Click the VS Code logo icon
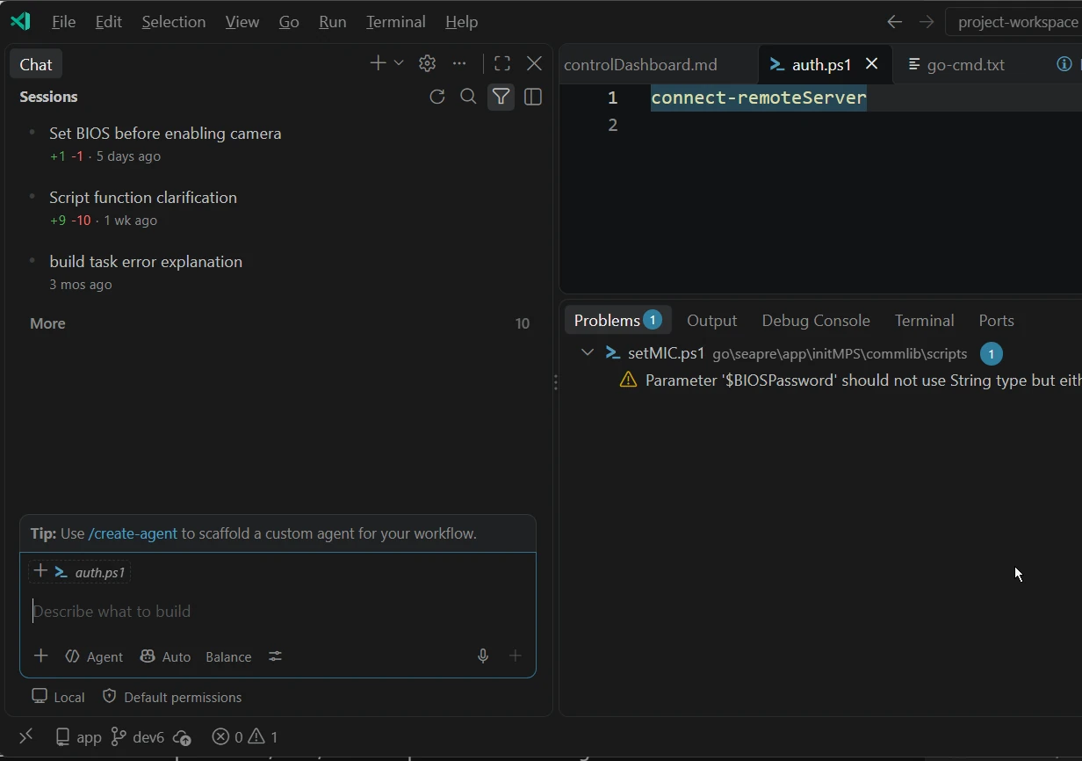 (x=20, y=21)
